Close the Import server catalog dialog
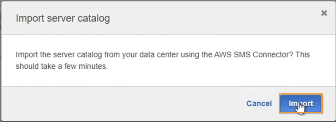The image size is (336, 122). (x=324, y=13)
